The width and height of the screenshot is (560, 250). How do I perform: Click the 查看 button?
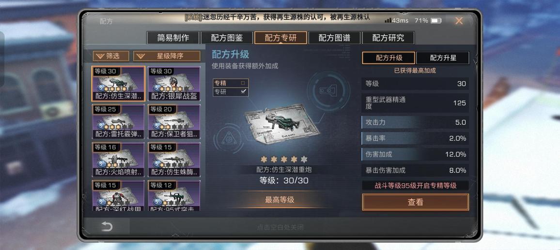pyautogui.click(x=415, y=202)
